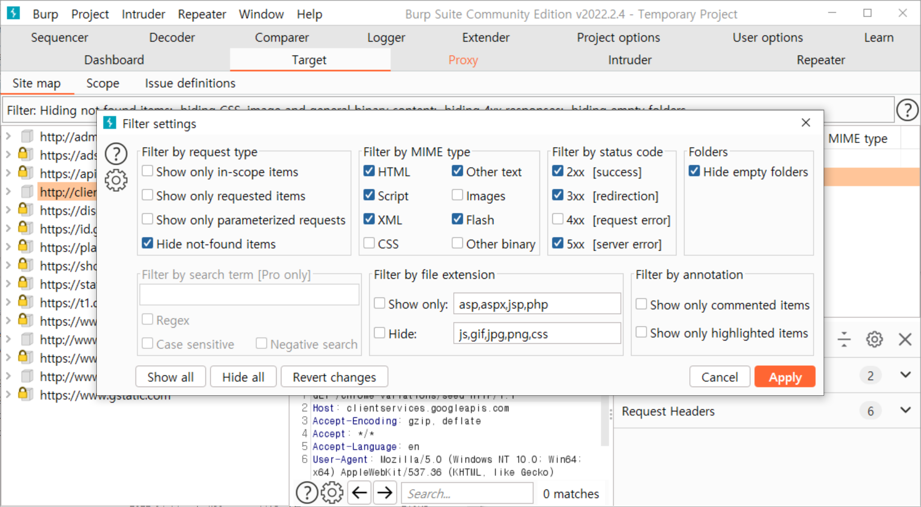Click Inspector layout divider icon
Image resolution: width=921 pixels, height=507 pixels.
coord(844,339)
